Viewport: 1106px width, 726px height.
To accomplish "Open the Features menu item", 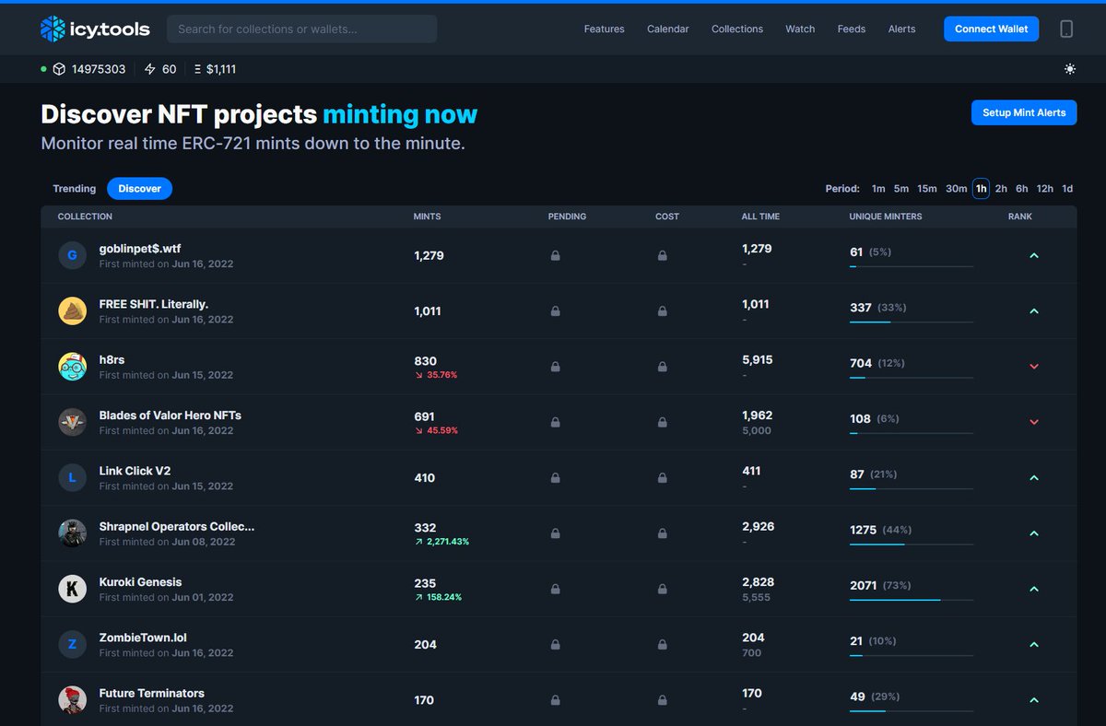I will [604, 29].
